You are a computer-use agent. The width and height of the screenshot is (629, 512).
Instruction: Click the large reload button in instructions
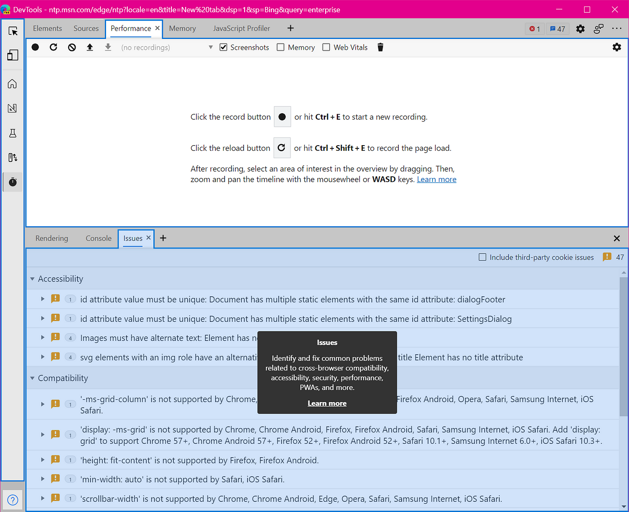point(282,148)
